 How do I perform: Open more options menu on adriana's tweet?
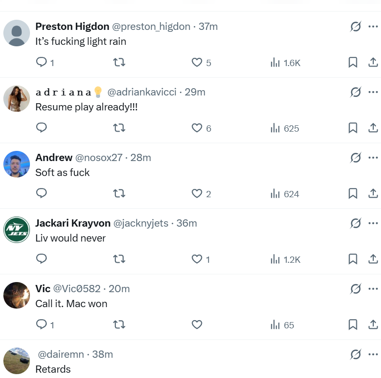[373, 92]
